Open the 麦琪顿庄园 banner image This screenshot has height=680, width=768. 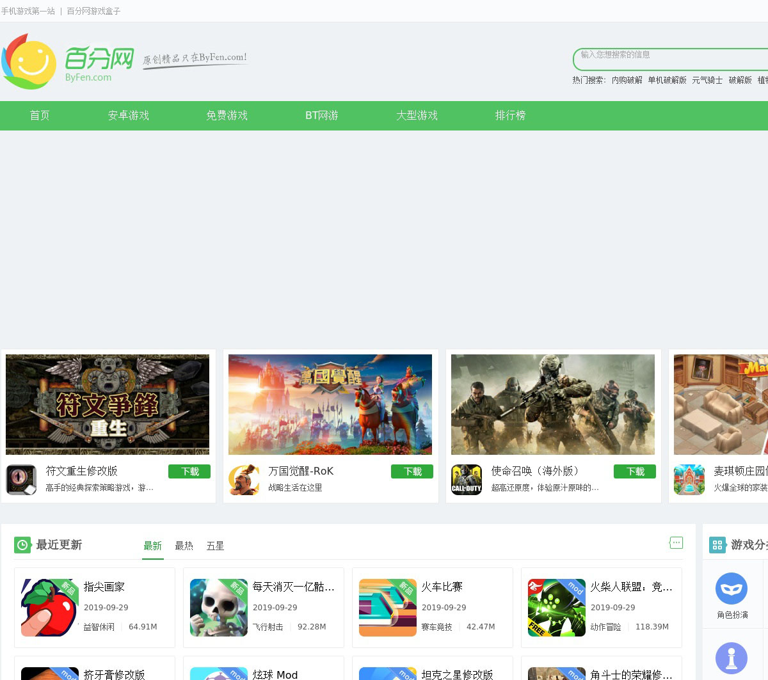(721, 404)
